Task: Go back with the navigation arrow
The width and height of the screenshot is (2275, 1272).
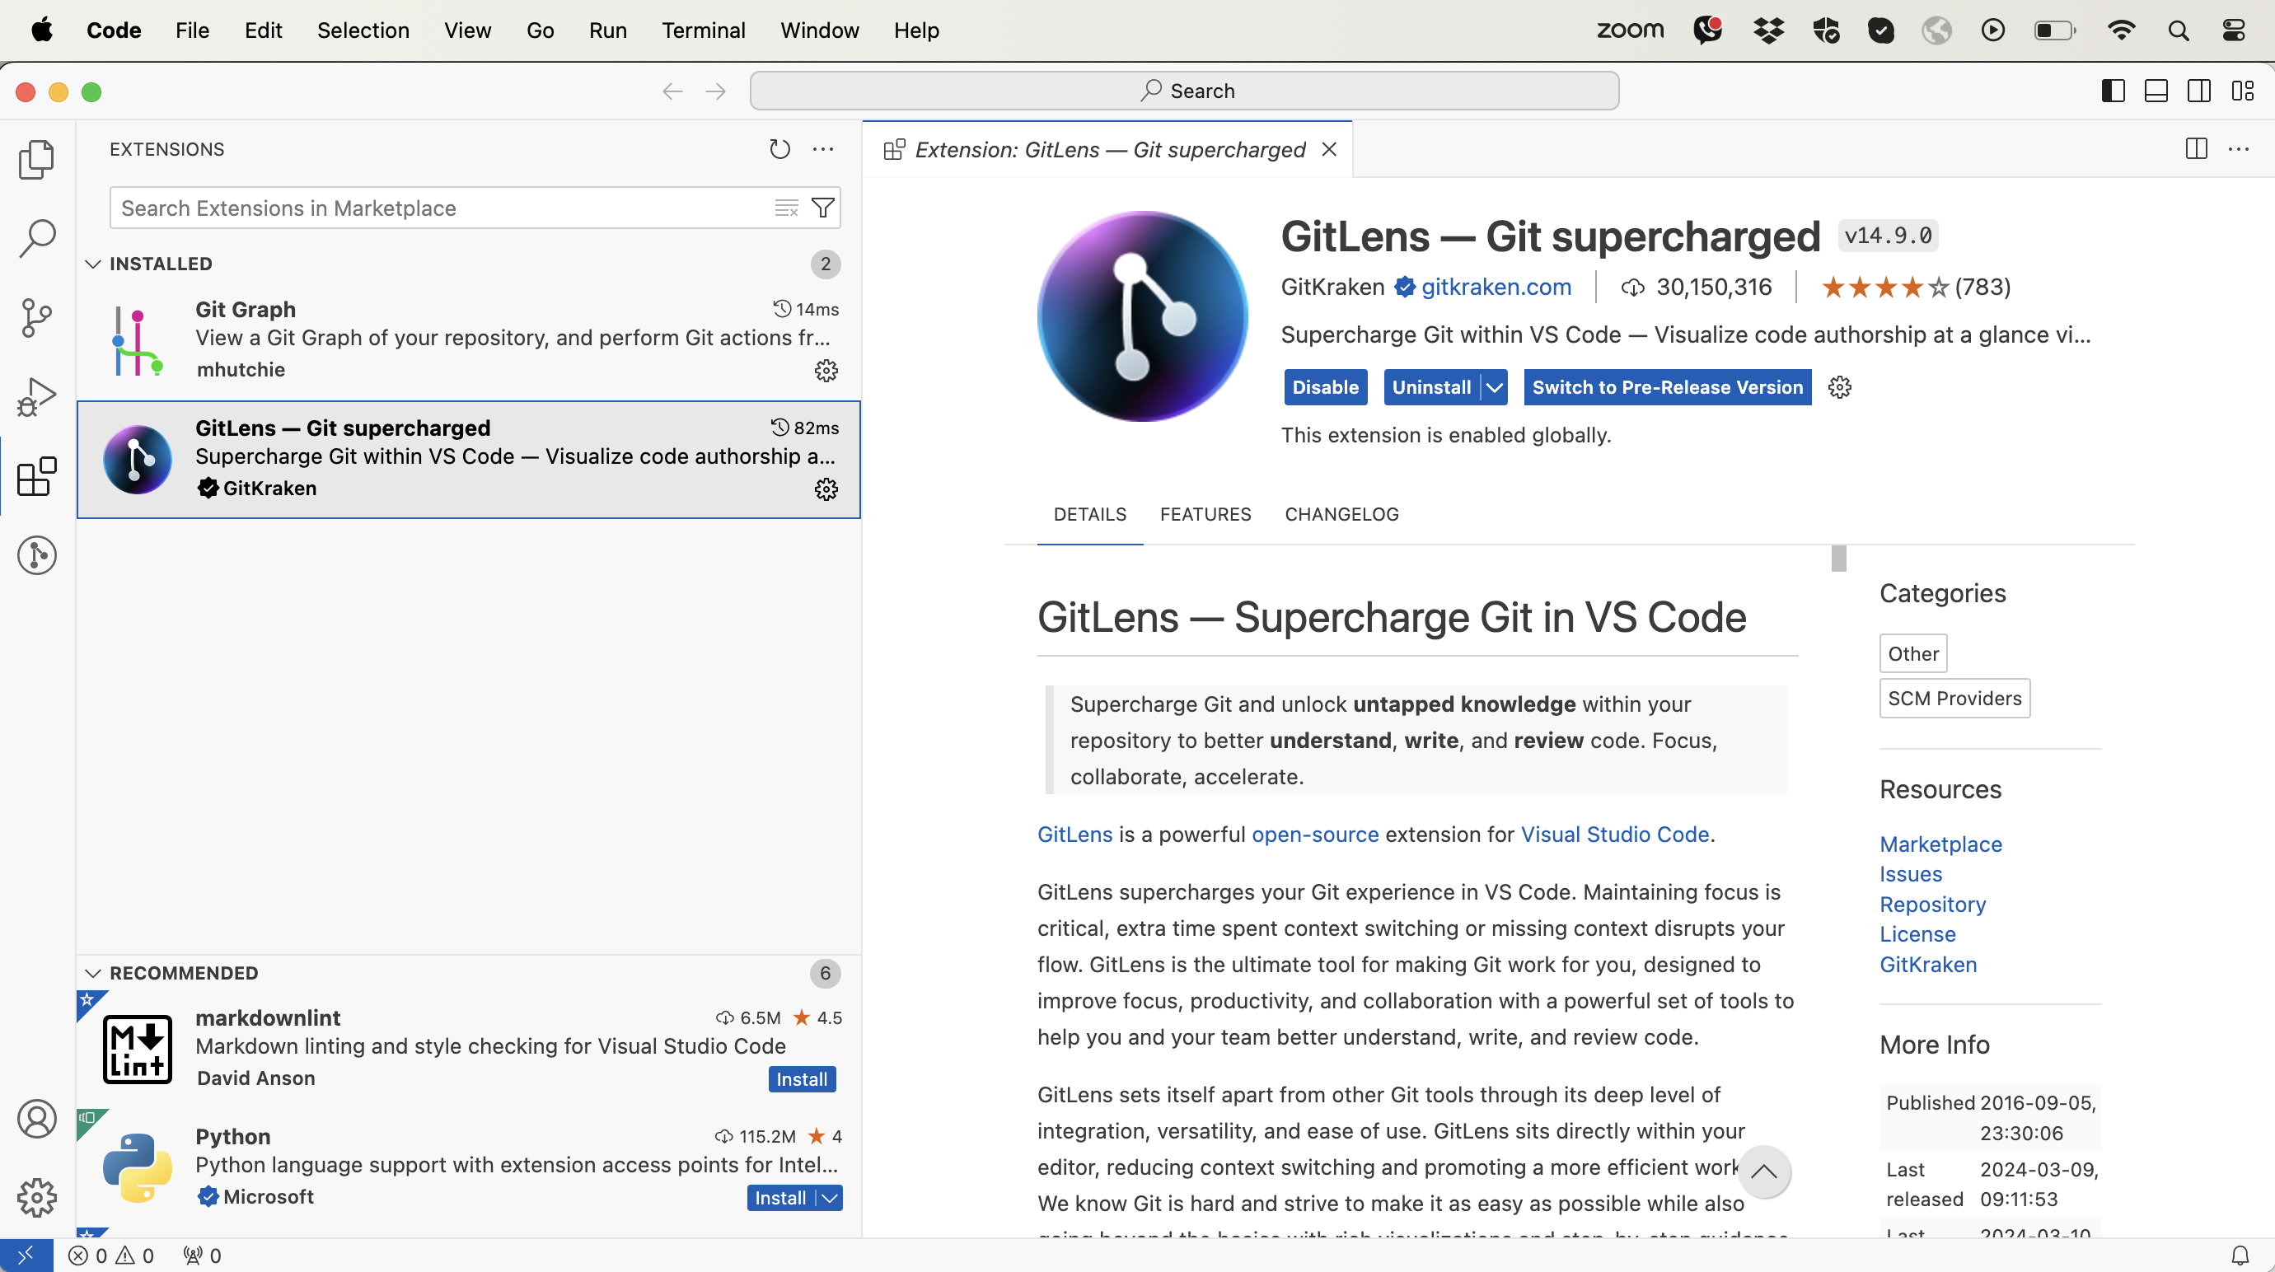Action: 672,91
